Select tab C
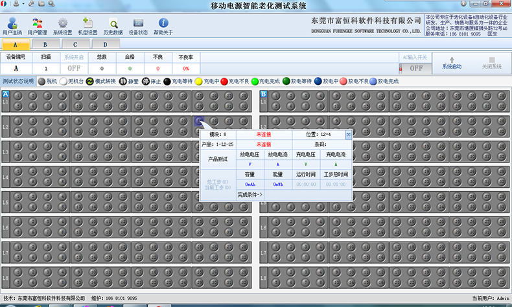Viewport: 512px width, 307px height. [75, 44]
